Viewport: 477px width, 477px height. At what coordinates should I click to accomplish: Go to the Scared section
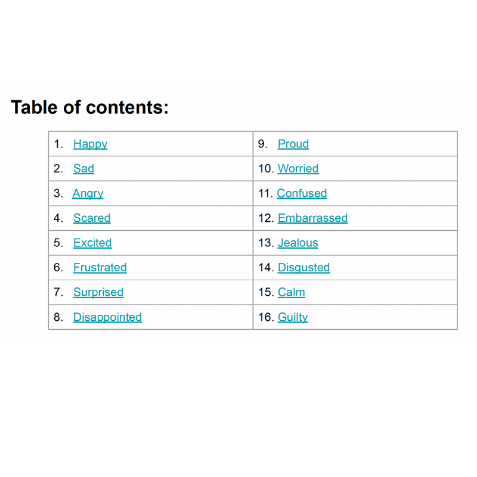(x=92, y=218)
